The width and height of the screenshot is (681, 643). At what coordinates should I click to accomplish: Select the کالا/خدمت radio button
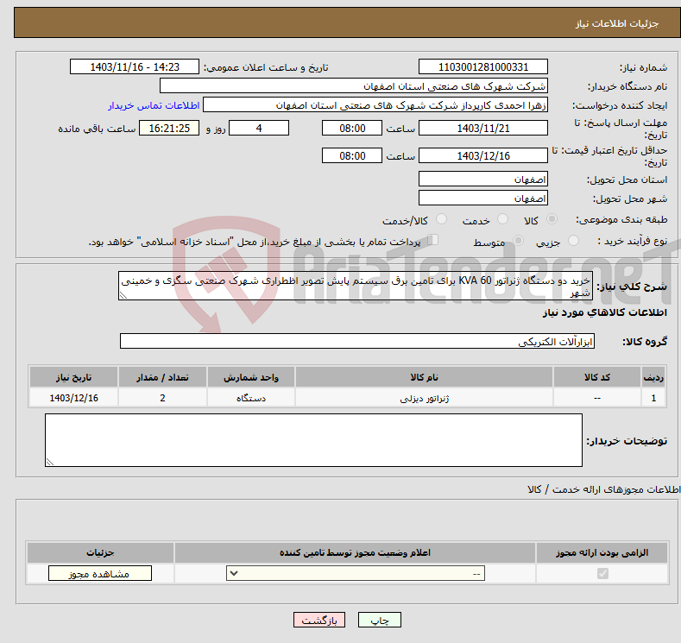click(442, 220)
